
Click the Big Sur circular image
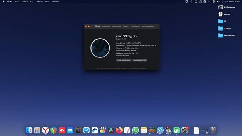(x=100, y=48)
